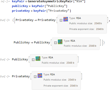
Task: Expand the PublicKey summary box in the association output
Action: pos(55,43)
